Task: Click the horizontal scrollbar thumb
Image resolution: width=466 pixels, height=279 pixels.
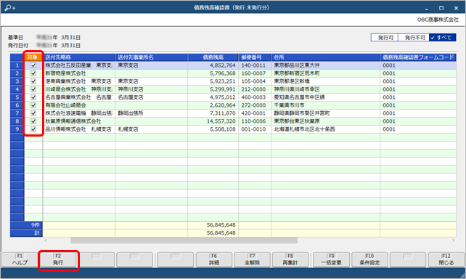Action: click(x=184, y=240)
